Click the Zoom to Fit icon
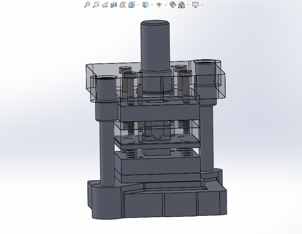The width and height of the screenshot is (302, 234). [x=87, y=5]
